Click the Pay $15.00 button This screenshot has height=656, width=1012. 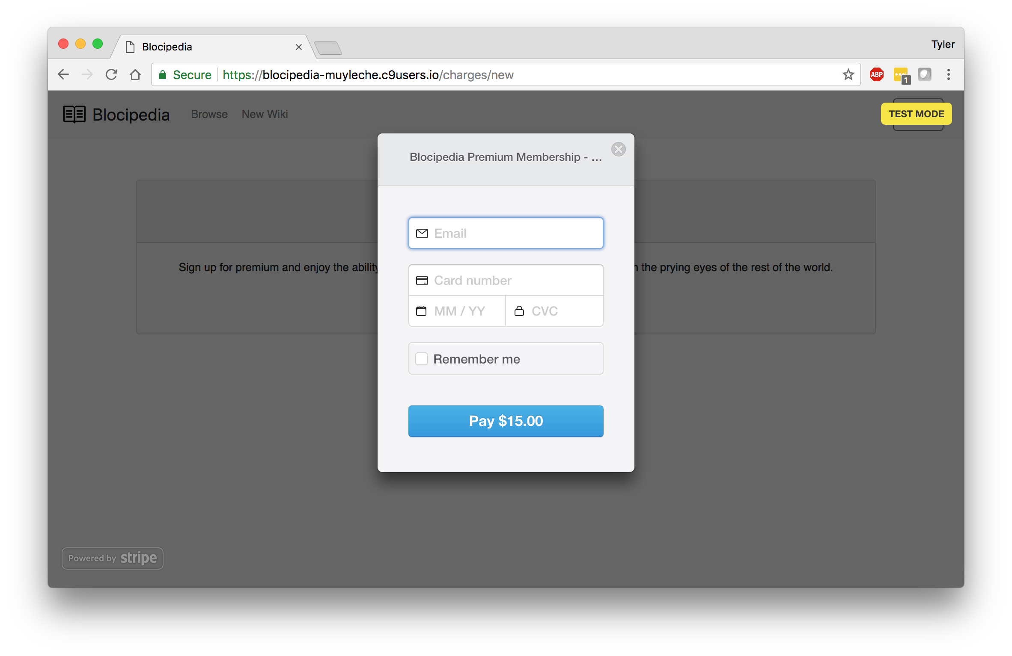(506, 421)
